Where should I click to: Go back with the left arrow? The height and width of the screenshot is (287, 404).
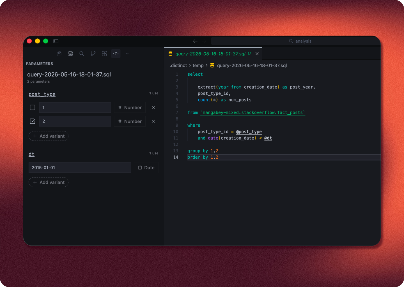pyautogui.click(x=195, y=41)
